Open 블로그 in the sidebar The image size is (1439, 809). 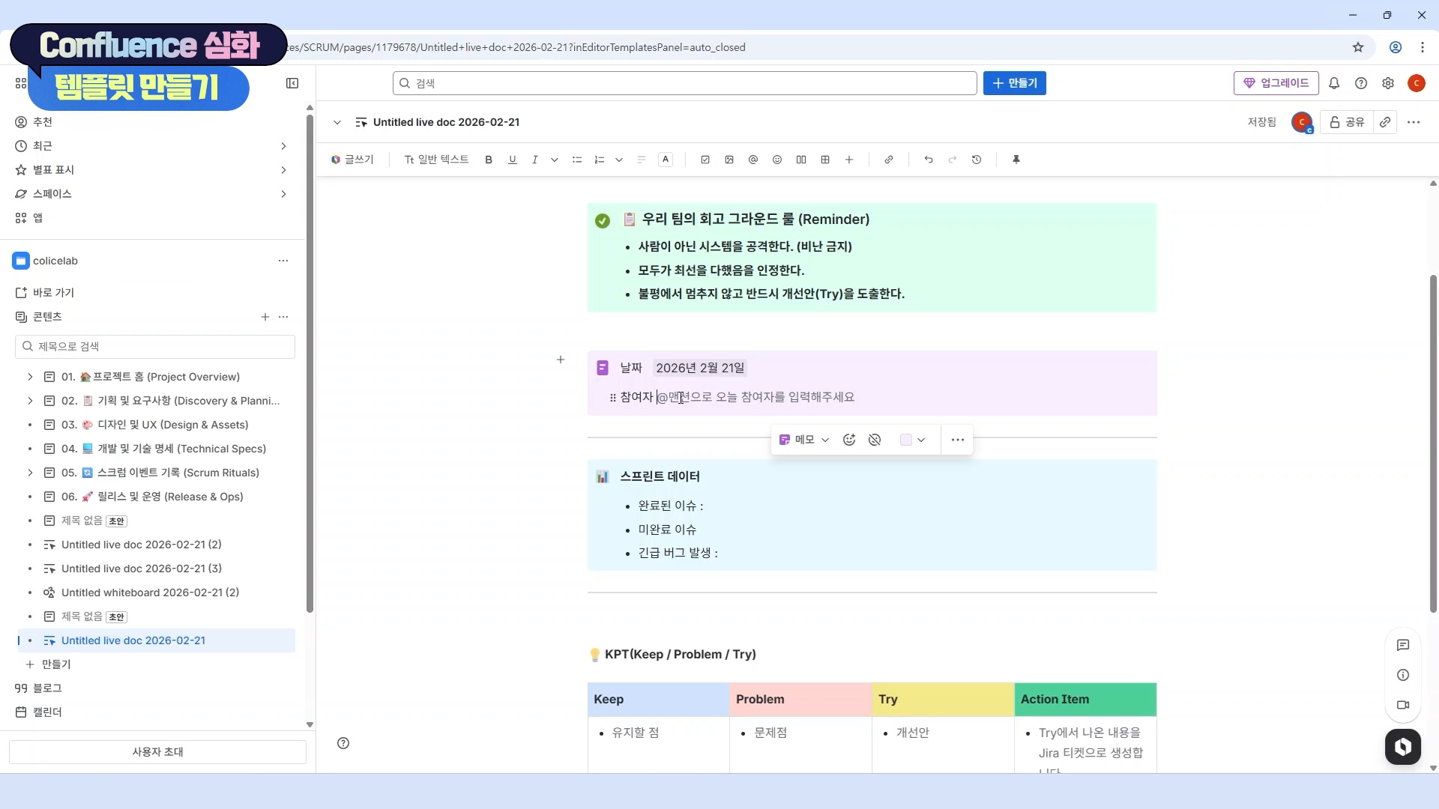(x=47, y=688)
